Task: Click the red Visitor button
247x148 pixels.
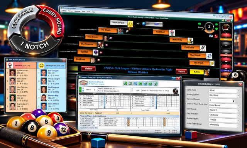Action: pos(88,69)
